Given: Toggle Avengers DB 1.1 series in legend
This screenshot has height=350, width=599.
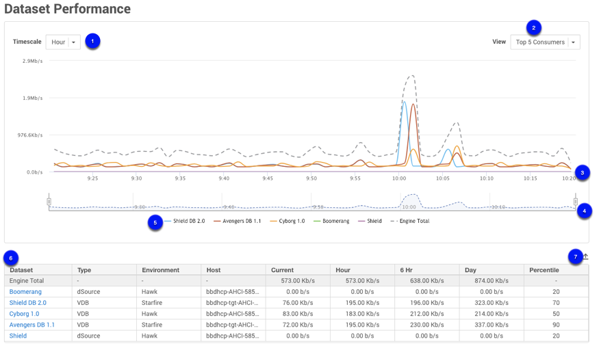Looking at the screenshot, I should pyautogui.click(x=237, y=221).
